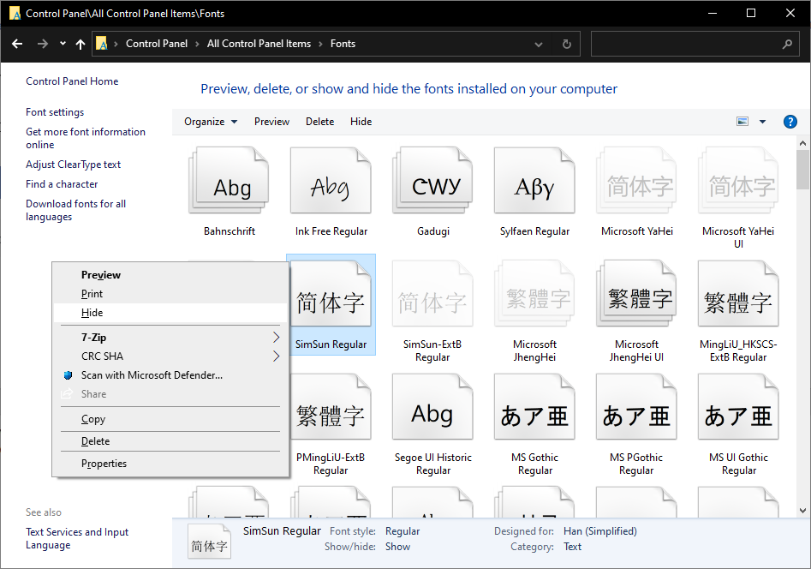811x569 pixels.
Task: Open the Find a character link
Action: tap(62, 184)
